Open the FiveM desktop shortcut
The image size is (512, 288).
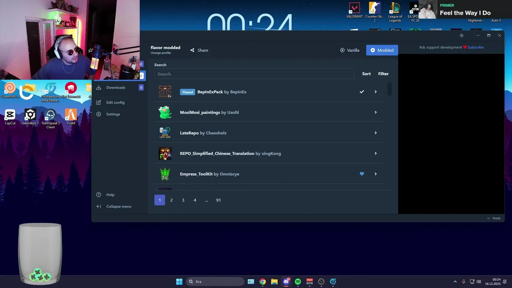pos(71,117)
